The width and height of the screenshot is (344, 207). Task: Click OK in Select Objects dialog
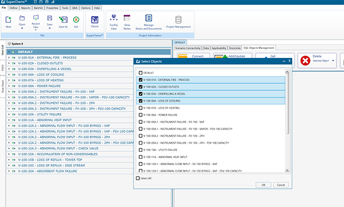(x=263, y=185)
